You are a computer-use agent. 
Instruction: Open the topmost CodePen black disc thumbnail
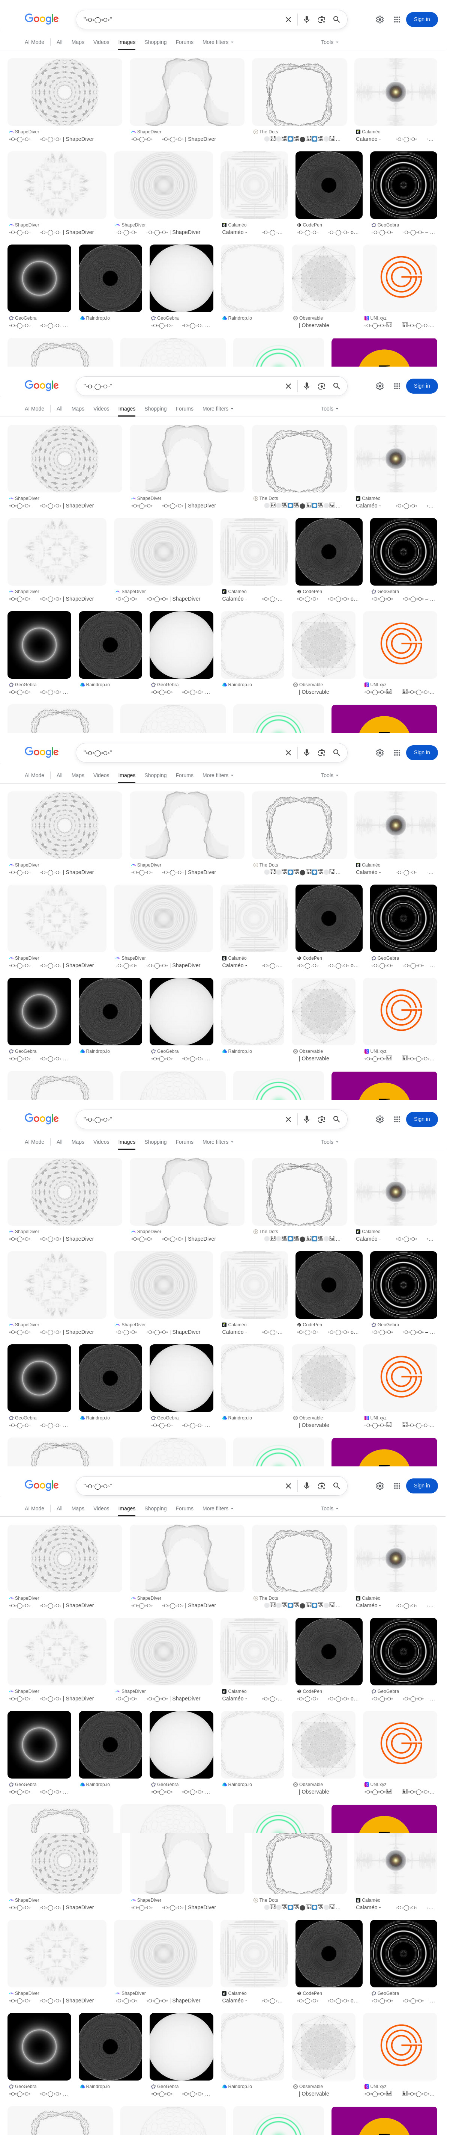click(x=328, y=185)
